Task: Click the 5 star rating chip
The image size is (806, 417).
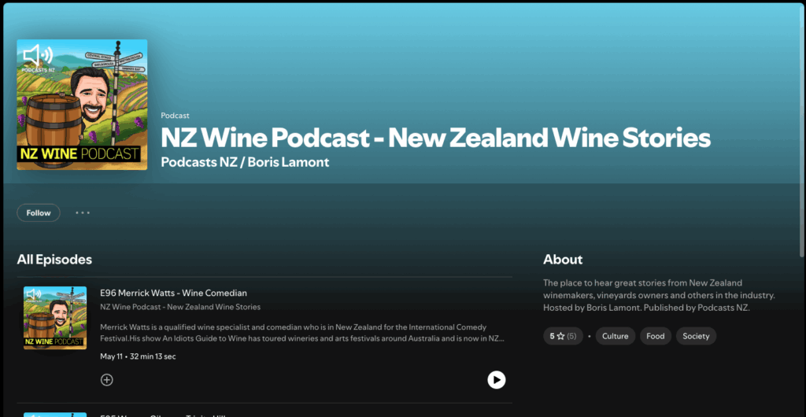Action: 563,336
